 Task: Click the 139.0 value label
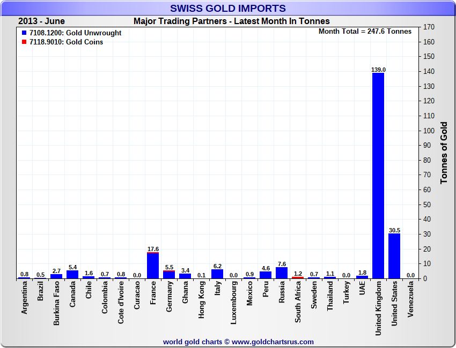coord(379,70)
